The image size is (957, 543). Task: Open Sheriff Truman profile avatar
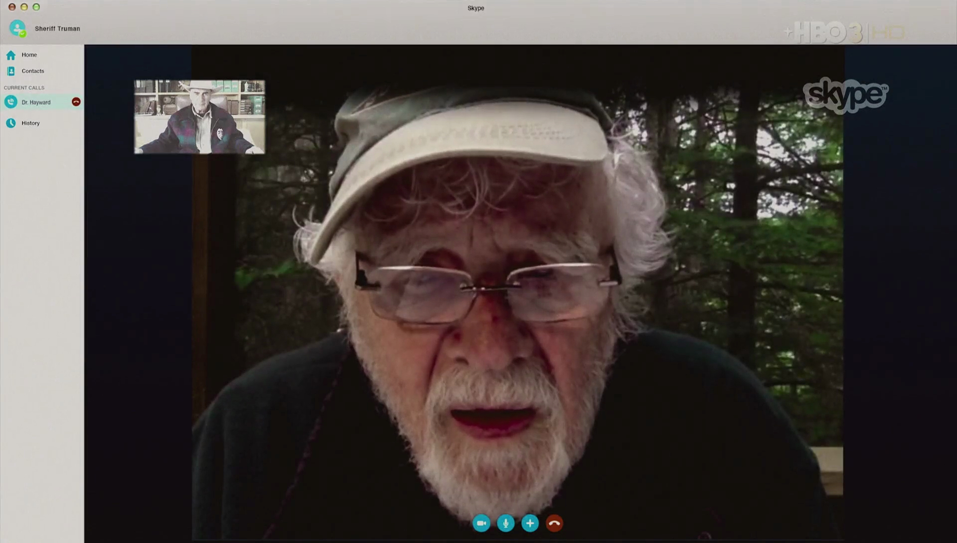coord(17,28)
